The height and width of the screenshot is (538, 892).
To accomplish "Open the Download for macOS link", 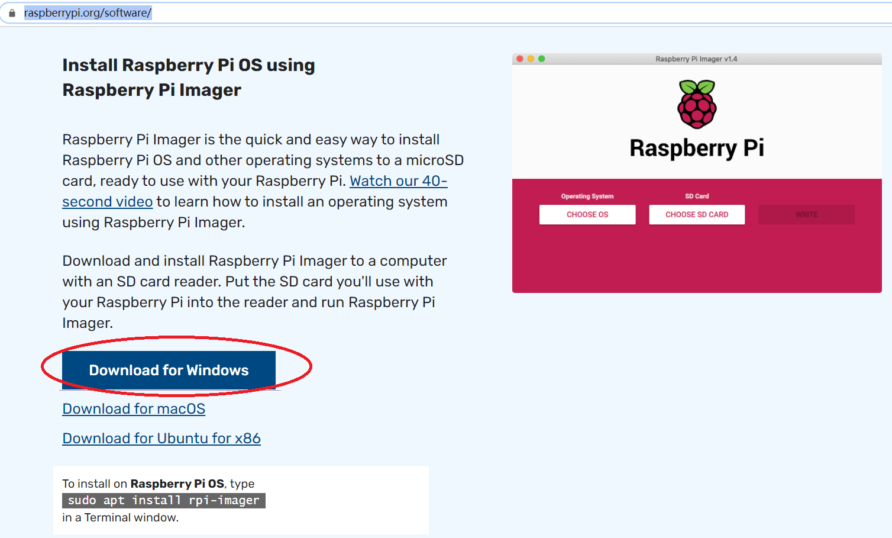I will (133, 408).
